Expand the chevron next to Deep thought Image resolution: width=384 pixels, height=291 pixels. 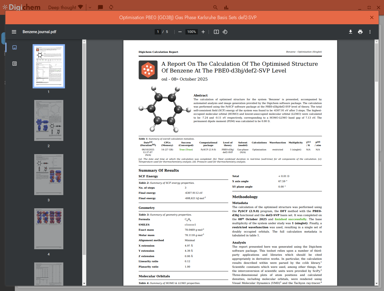tap(90, 7)
